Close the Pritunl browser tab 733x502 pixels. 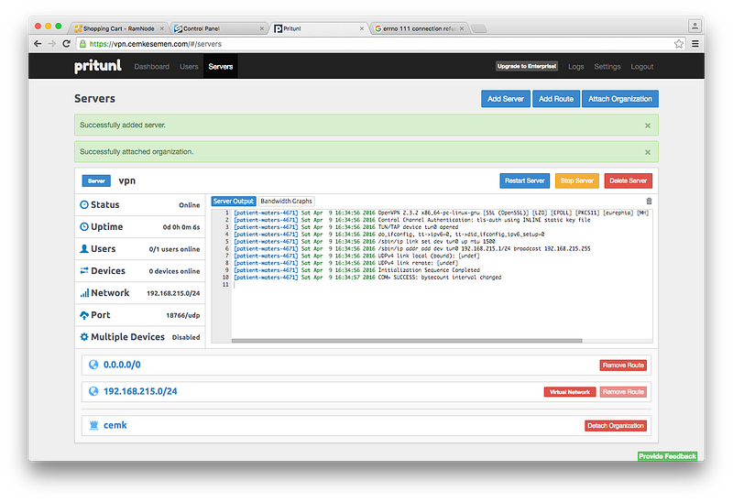pyautogui.click(x=361, y=28)
